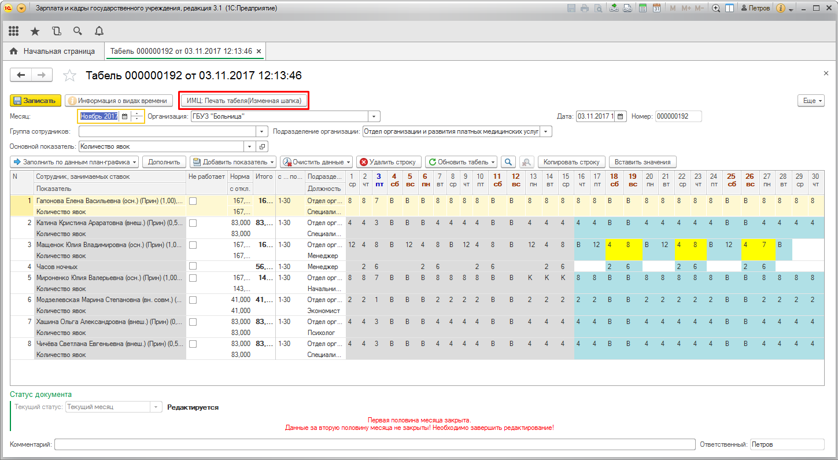Open the sections menu grid icon
Image resolution: width=838 pixels, height=460 pixels.
click(14, 31)
